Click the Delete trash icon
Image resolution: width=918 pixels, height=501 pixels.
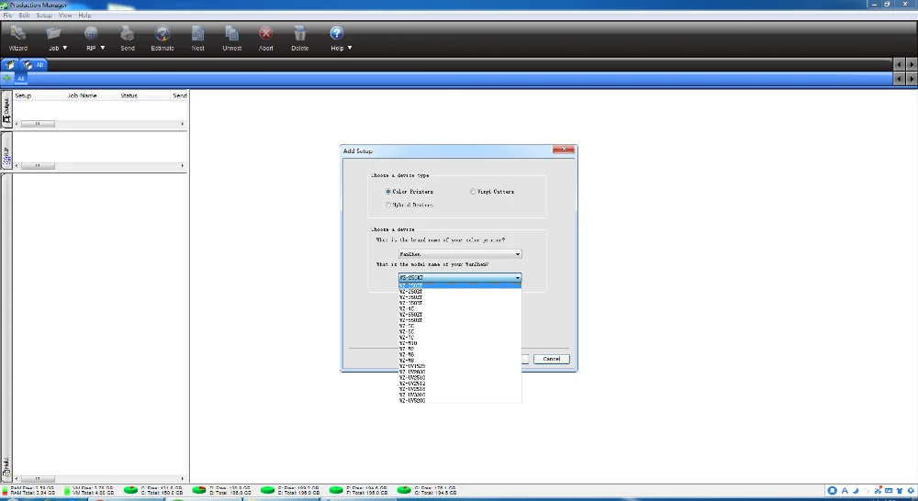pyautogui.click(x=300, y=33)
